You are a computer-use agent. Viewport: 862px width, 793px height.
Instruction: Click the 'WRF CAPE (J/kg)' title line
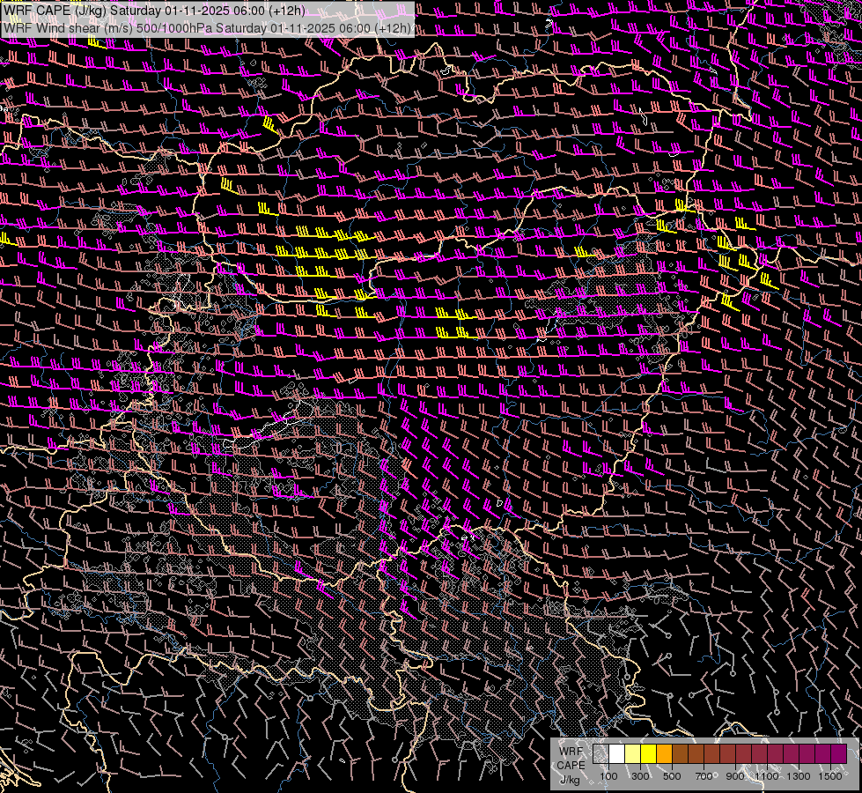point(154,11)
